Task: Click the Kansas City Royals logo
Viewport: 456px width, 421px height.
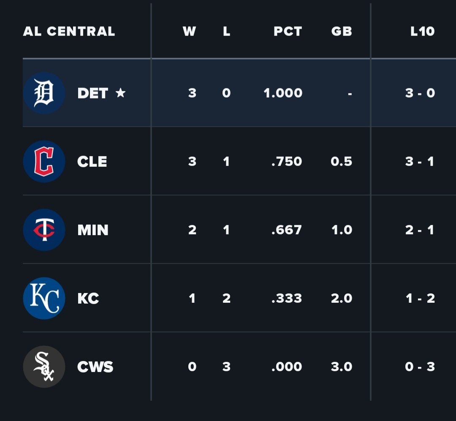Action: (44, 298)
